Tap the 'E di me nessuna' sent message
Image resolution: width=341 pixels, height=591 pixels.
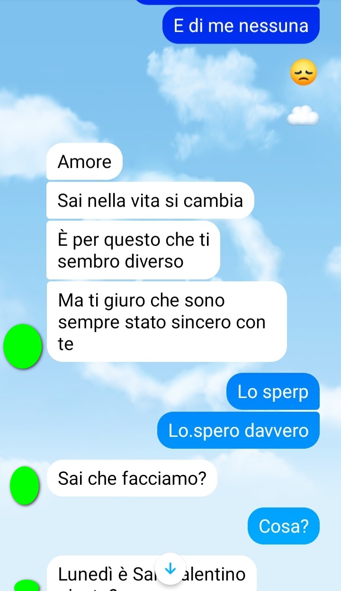tap(241, 25)
